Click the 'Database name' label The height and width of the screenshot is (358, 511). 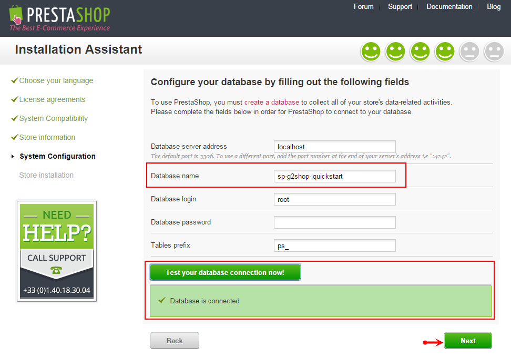coord(175,176)
